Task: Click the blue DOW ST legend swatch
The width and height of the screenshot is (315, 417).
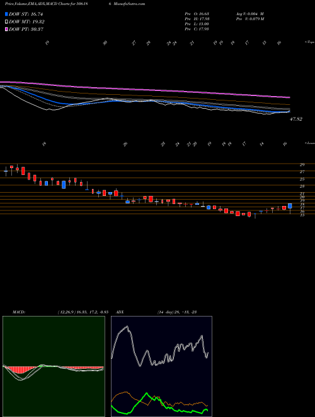Action: 6,14
